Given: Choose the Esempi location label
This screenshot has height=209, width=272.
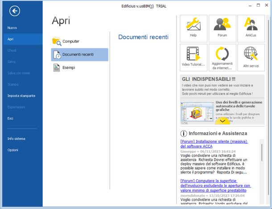Looking at the screenshot, I should click(x=69, y=67).
